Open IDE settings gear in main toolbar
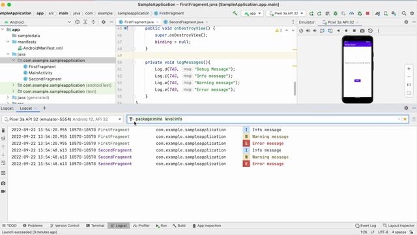 [x=412, y=13]
